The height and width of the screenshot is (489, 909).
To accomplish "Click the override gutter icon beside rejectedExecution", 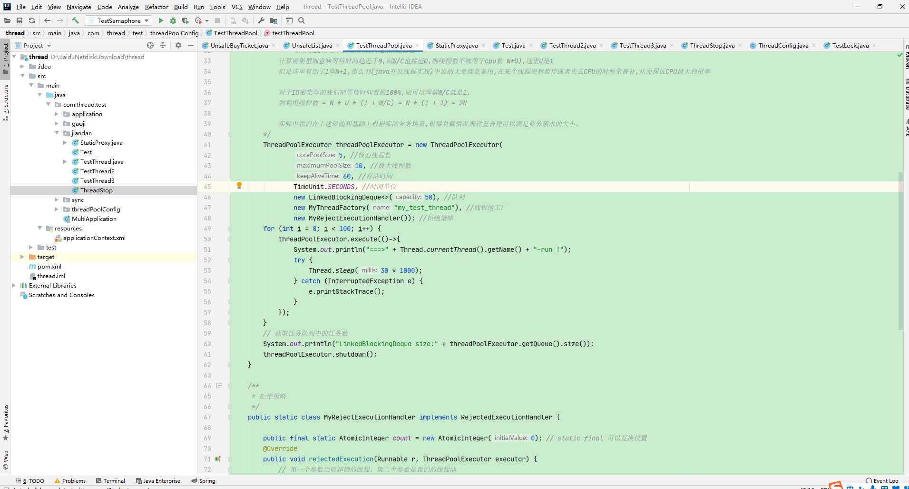I will tap(217, 459).
